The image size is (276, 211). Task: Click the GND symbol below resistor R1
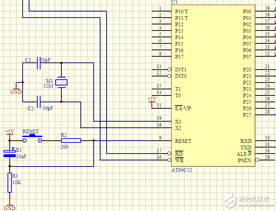pyautogui.click(x=10, y=206)
